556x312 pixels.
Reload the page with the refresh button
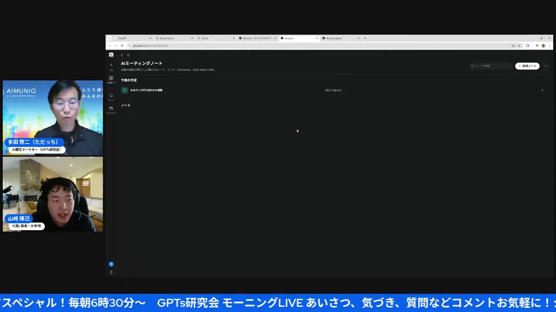point(122,45)
